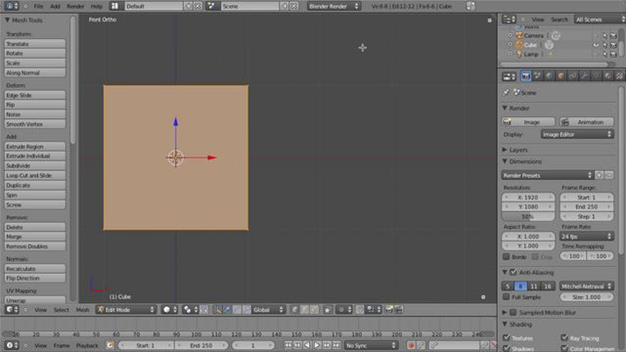Click the Remove Doubles button

point(35,246)
